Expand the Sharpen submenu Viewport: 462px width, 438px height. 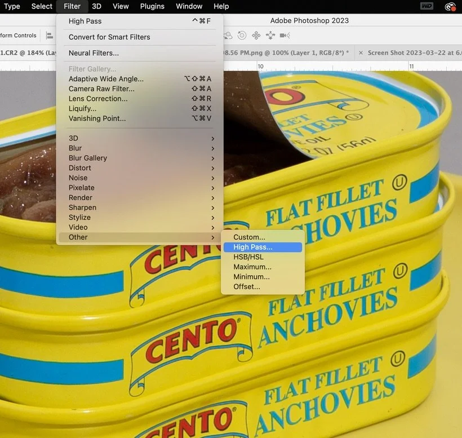tap(140, 207)
